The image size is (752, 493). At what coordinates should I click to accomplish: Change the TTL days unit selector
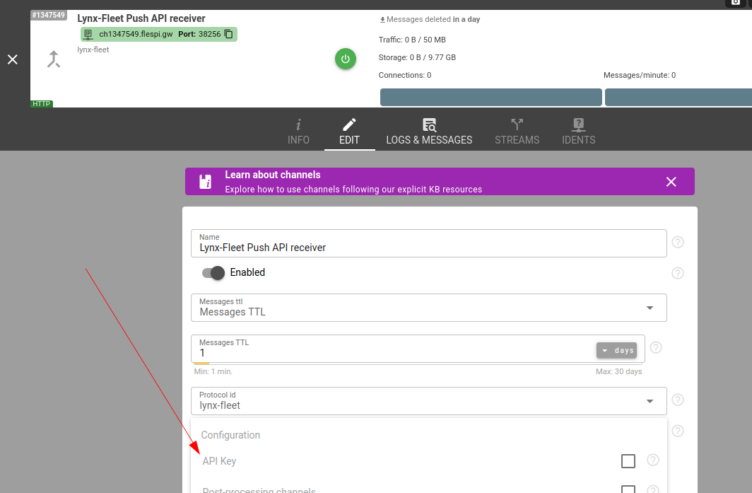click(616, 350)
